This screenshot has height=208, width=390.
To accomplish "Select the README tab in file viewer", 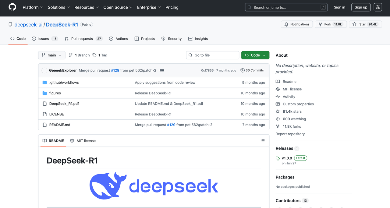I will point(53,141).
